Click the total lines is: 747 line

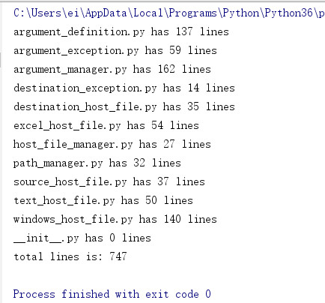pyautogui.click(x=70, y=256)
